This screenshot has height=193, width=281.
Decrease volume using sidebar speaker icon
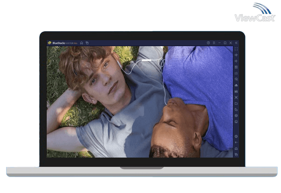236,61
